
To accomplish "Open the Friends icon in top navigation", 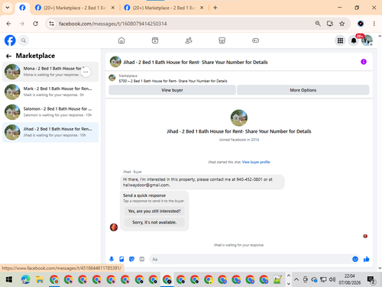I will tap(189, 40).
